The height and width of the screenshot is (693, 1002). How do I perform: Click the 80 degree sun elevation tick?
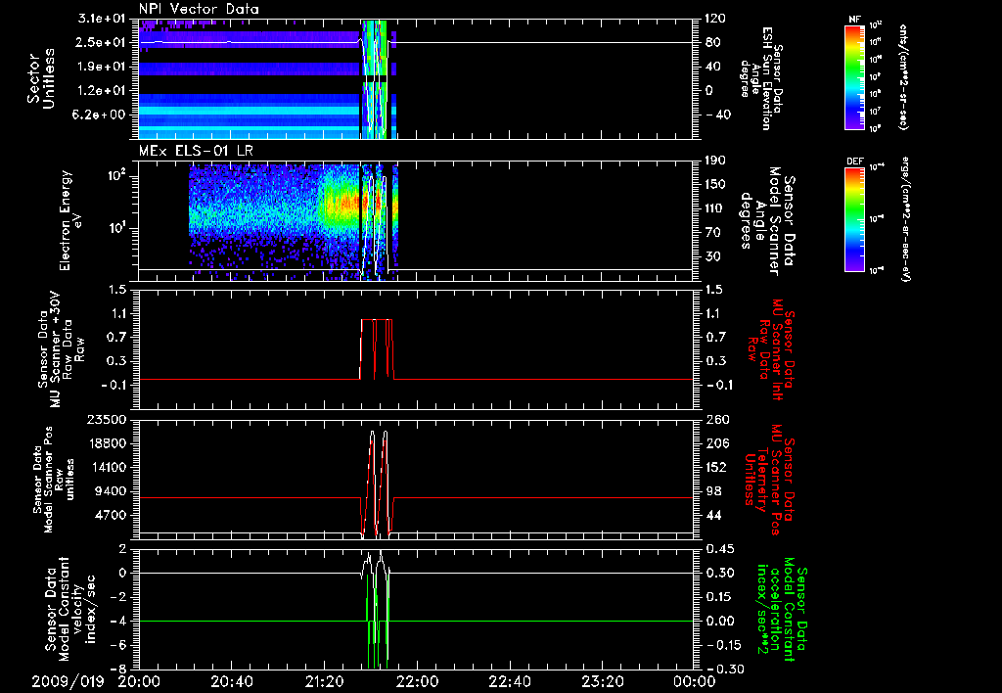point(713,43)
